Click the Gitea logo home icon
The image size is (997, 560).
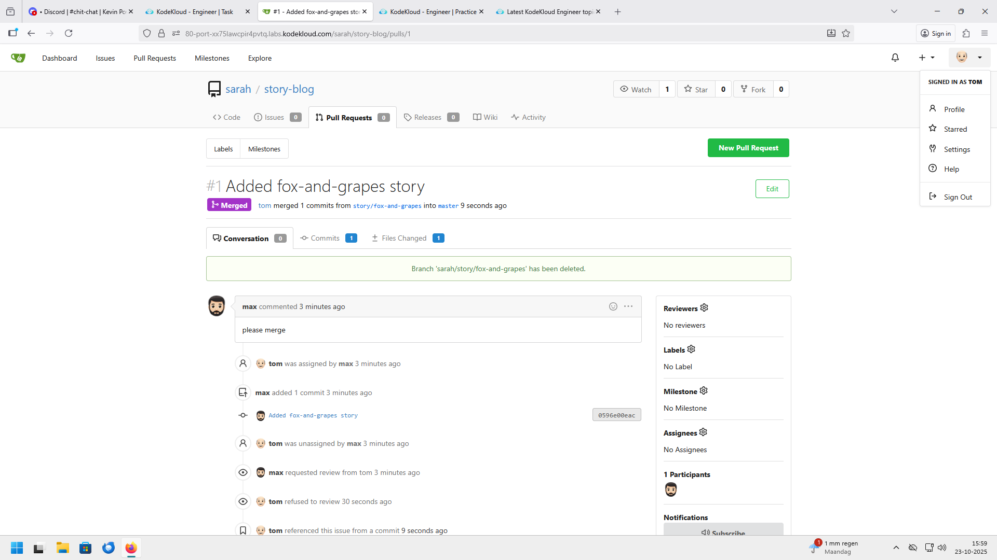pyautogui.click(x=18, y=58)
